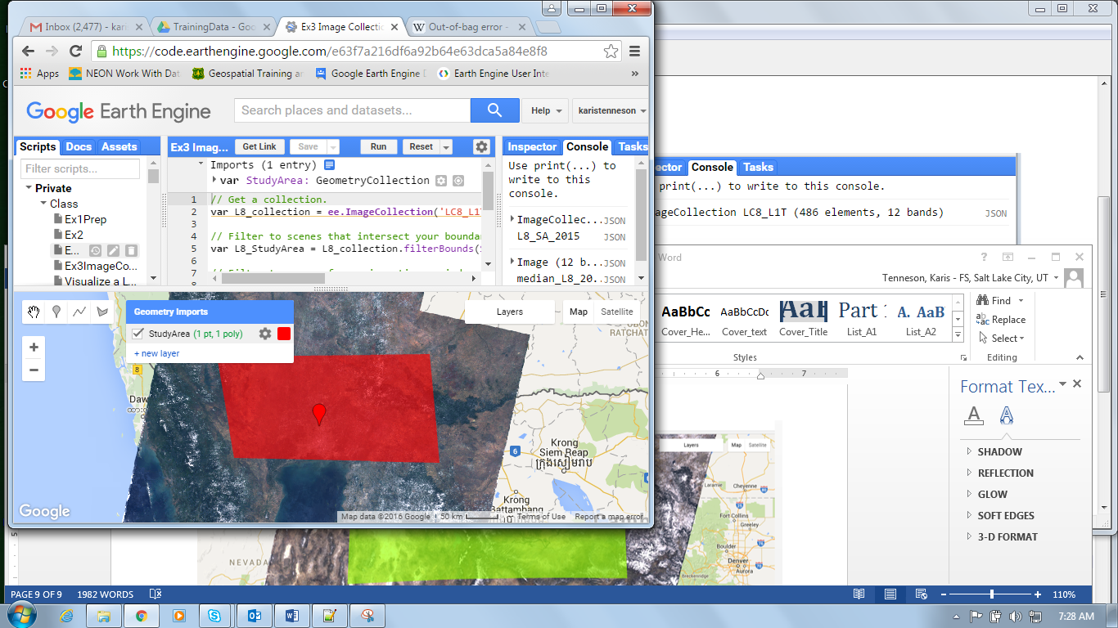Open Word Find dropdown arrow
This screenshot has width=1118, height=628.
click(x=1021, y=301)
